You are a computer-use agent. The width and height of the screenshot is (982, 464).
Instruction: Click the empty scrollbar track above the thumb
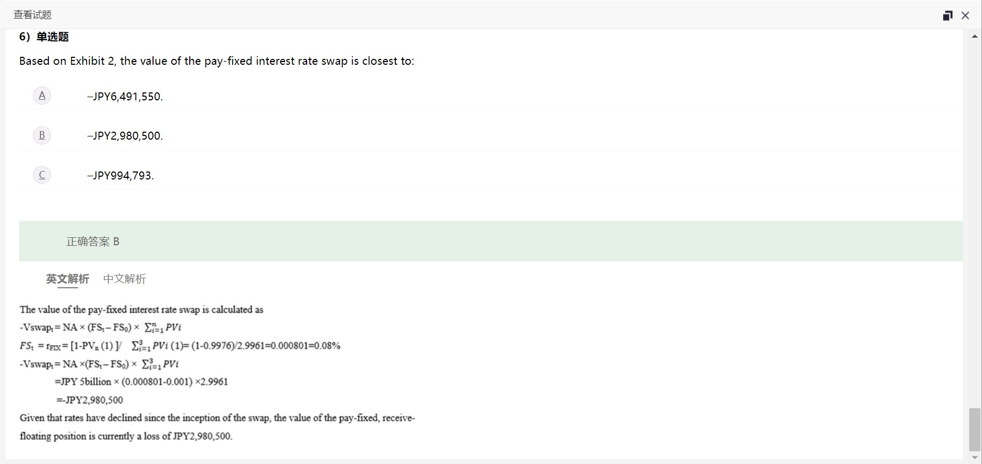(x=975, y=212)
